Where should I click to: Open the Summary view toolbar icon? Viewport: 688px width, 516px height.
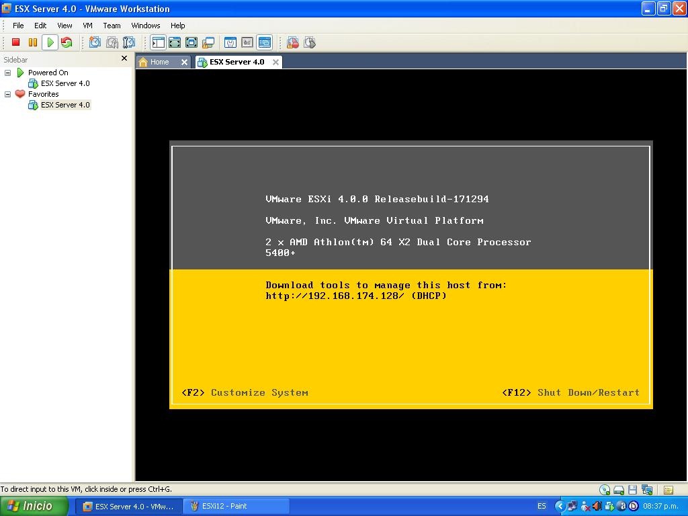pyautogui.click(x=230, y=42)
